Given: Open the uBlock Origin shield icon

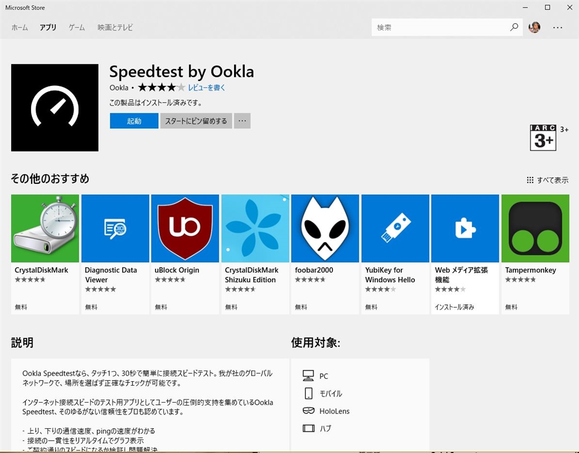Looking at the screenshot, I should click(185, 228).
